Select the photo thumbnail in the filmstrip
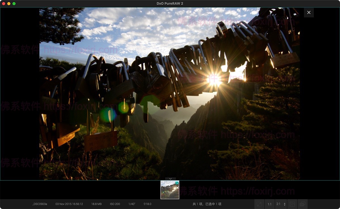 (x=170, y=191)
